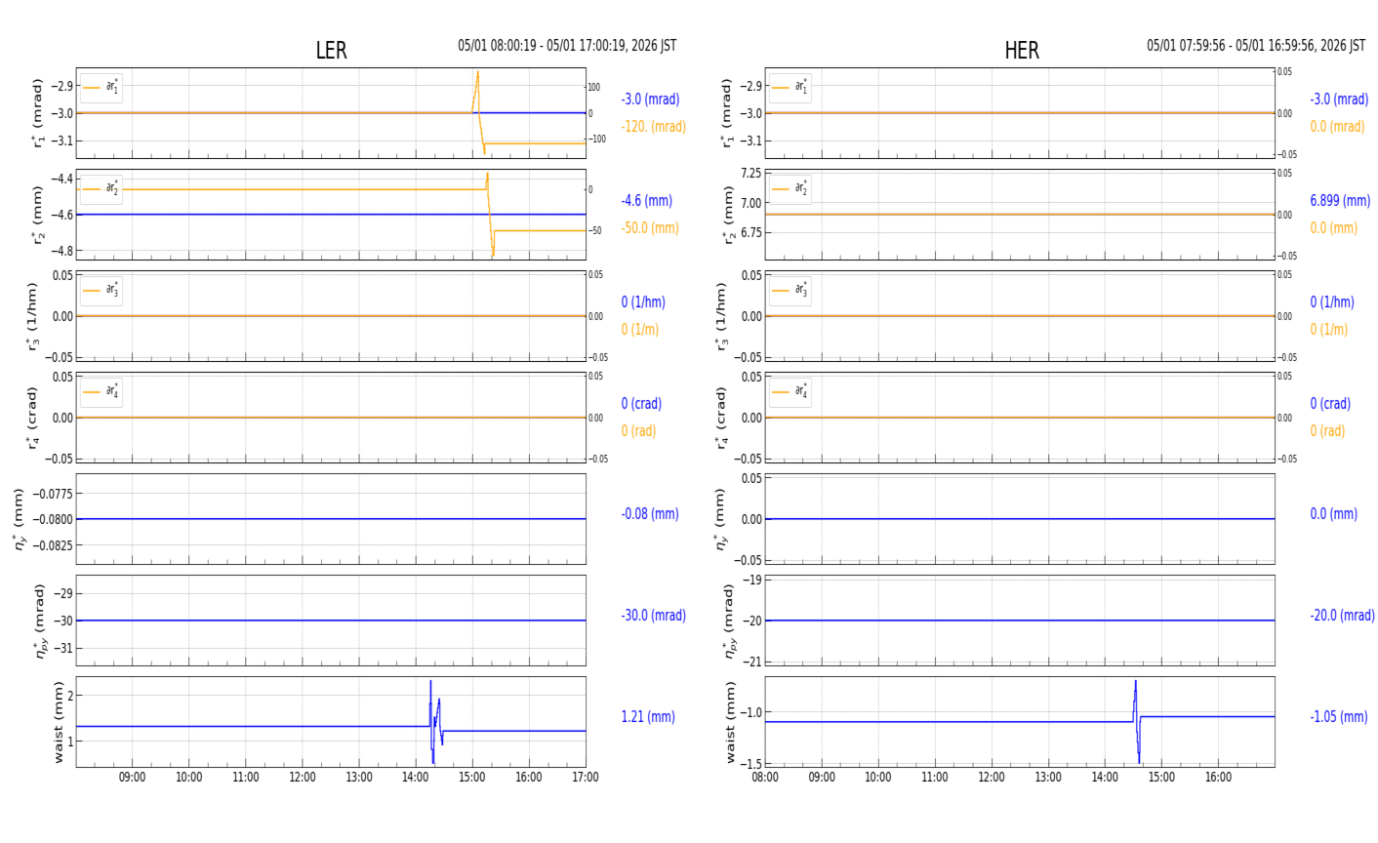Click the HER x-axis 13:00 tick label
1378x843 pixels.
(x=1048, y=778)
